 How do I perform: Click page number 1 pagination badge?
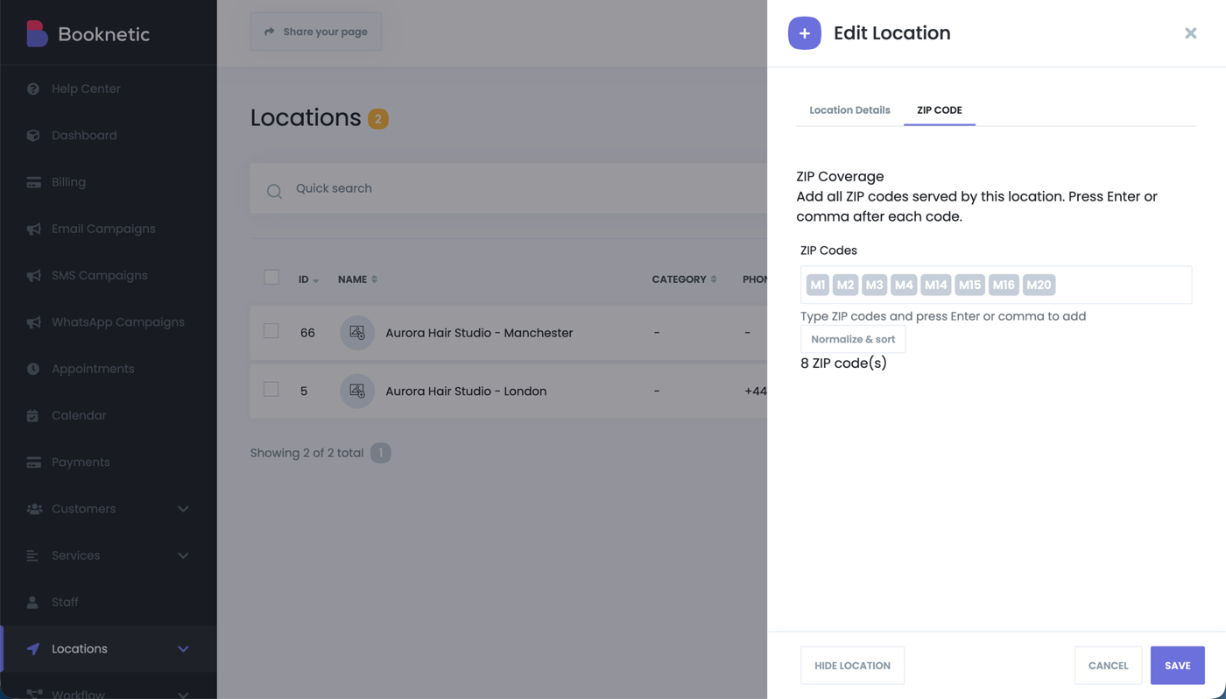[x=381, y=453]
